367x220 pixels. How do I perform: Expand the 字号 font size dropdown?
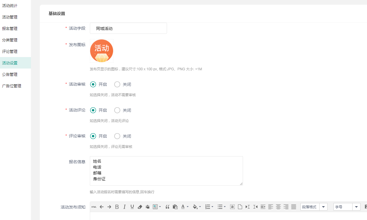(356, 207)
